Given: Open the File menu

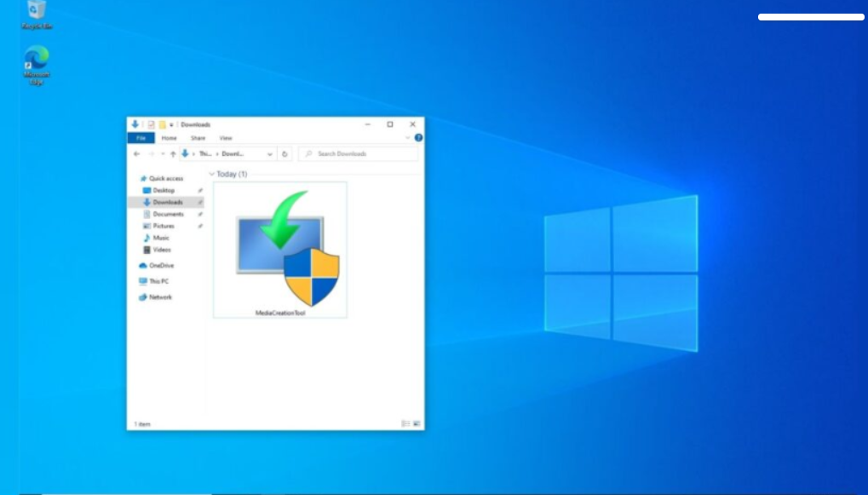Looking at the screenshot, I should click(141, 138).
